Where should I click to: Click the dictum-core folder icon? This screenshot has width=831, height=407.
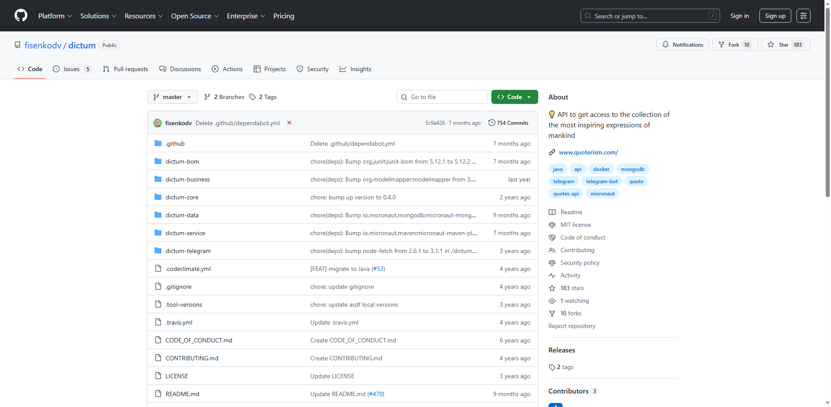tap(158, 197)
